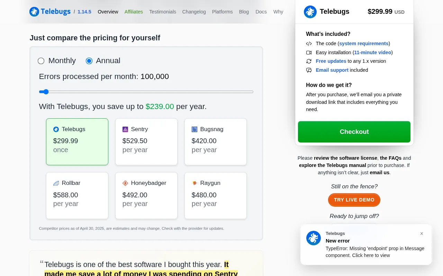Image resolution: width=443 pixels, height=276 pixels.
Task: Click the middle of the errors slider track
Action: point(146,92)
